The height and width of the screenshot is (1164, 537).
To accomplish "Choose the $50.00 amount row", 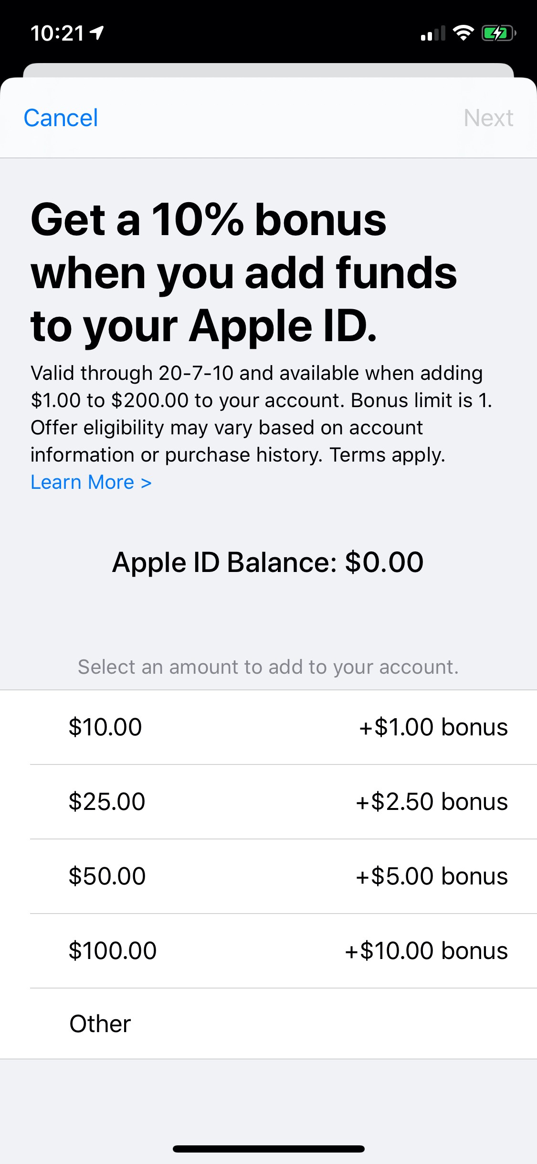I will point(268,876).
